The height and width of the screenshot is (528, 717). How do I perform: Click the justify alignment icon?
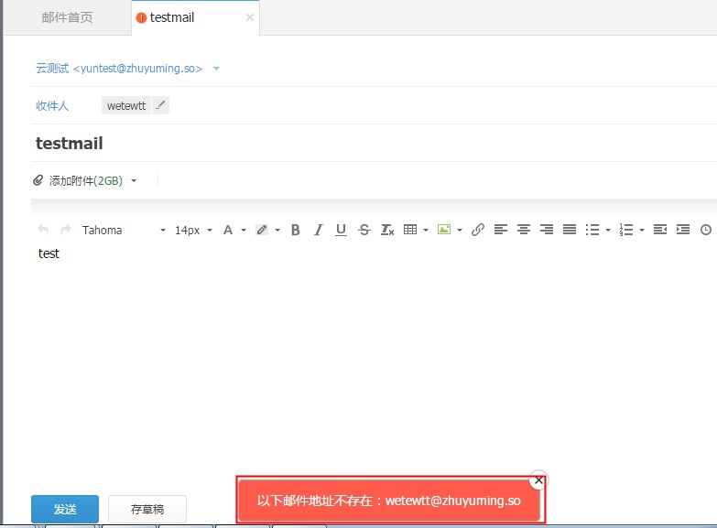(x=570, y=230)
